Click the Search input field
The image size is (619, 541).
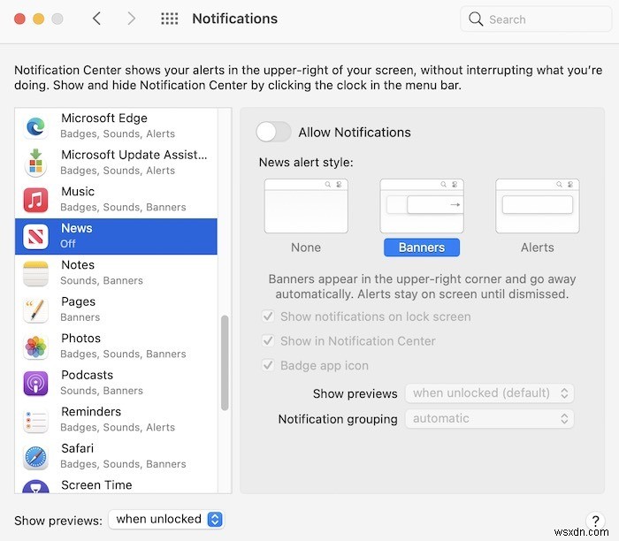536,19
